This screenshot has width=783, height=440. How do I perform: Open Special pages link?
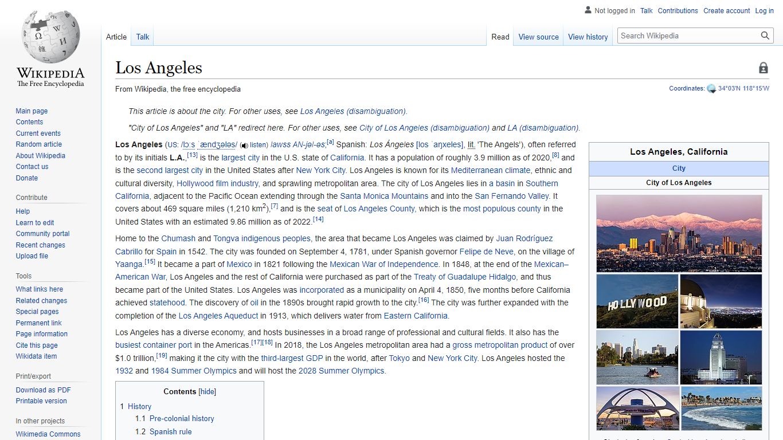click(x=37, y=312)
